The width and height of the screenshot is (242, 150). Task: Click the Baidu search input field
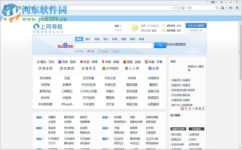point(114,45)
